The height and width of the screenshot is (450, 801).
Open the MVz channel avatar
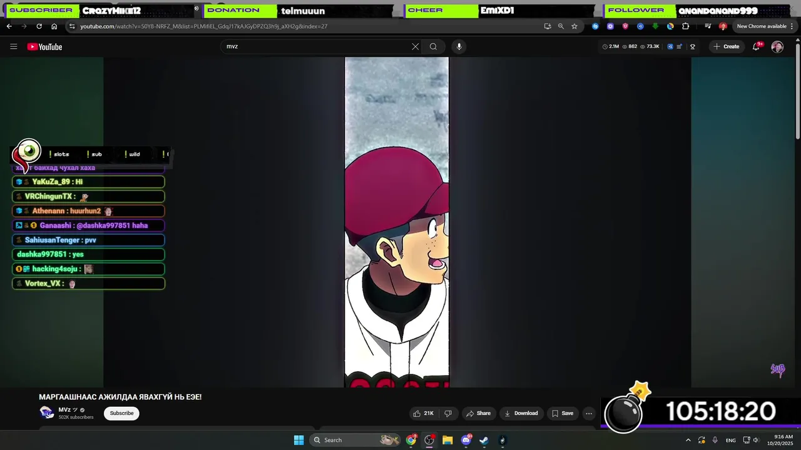click(x=46, y=412)
